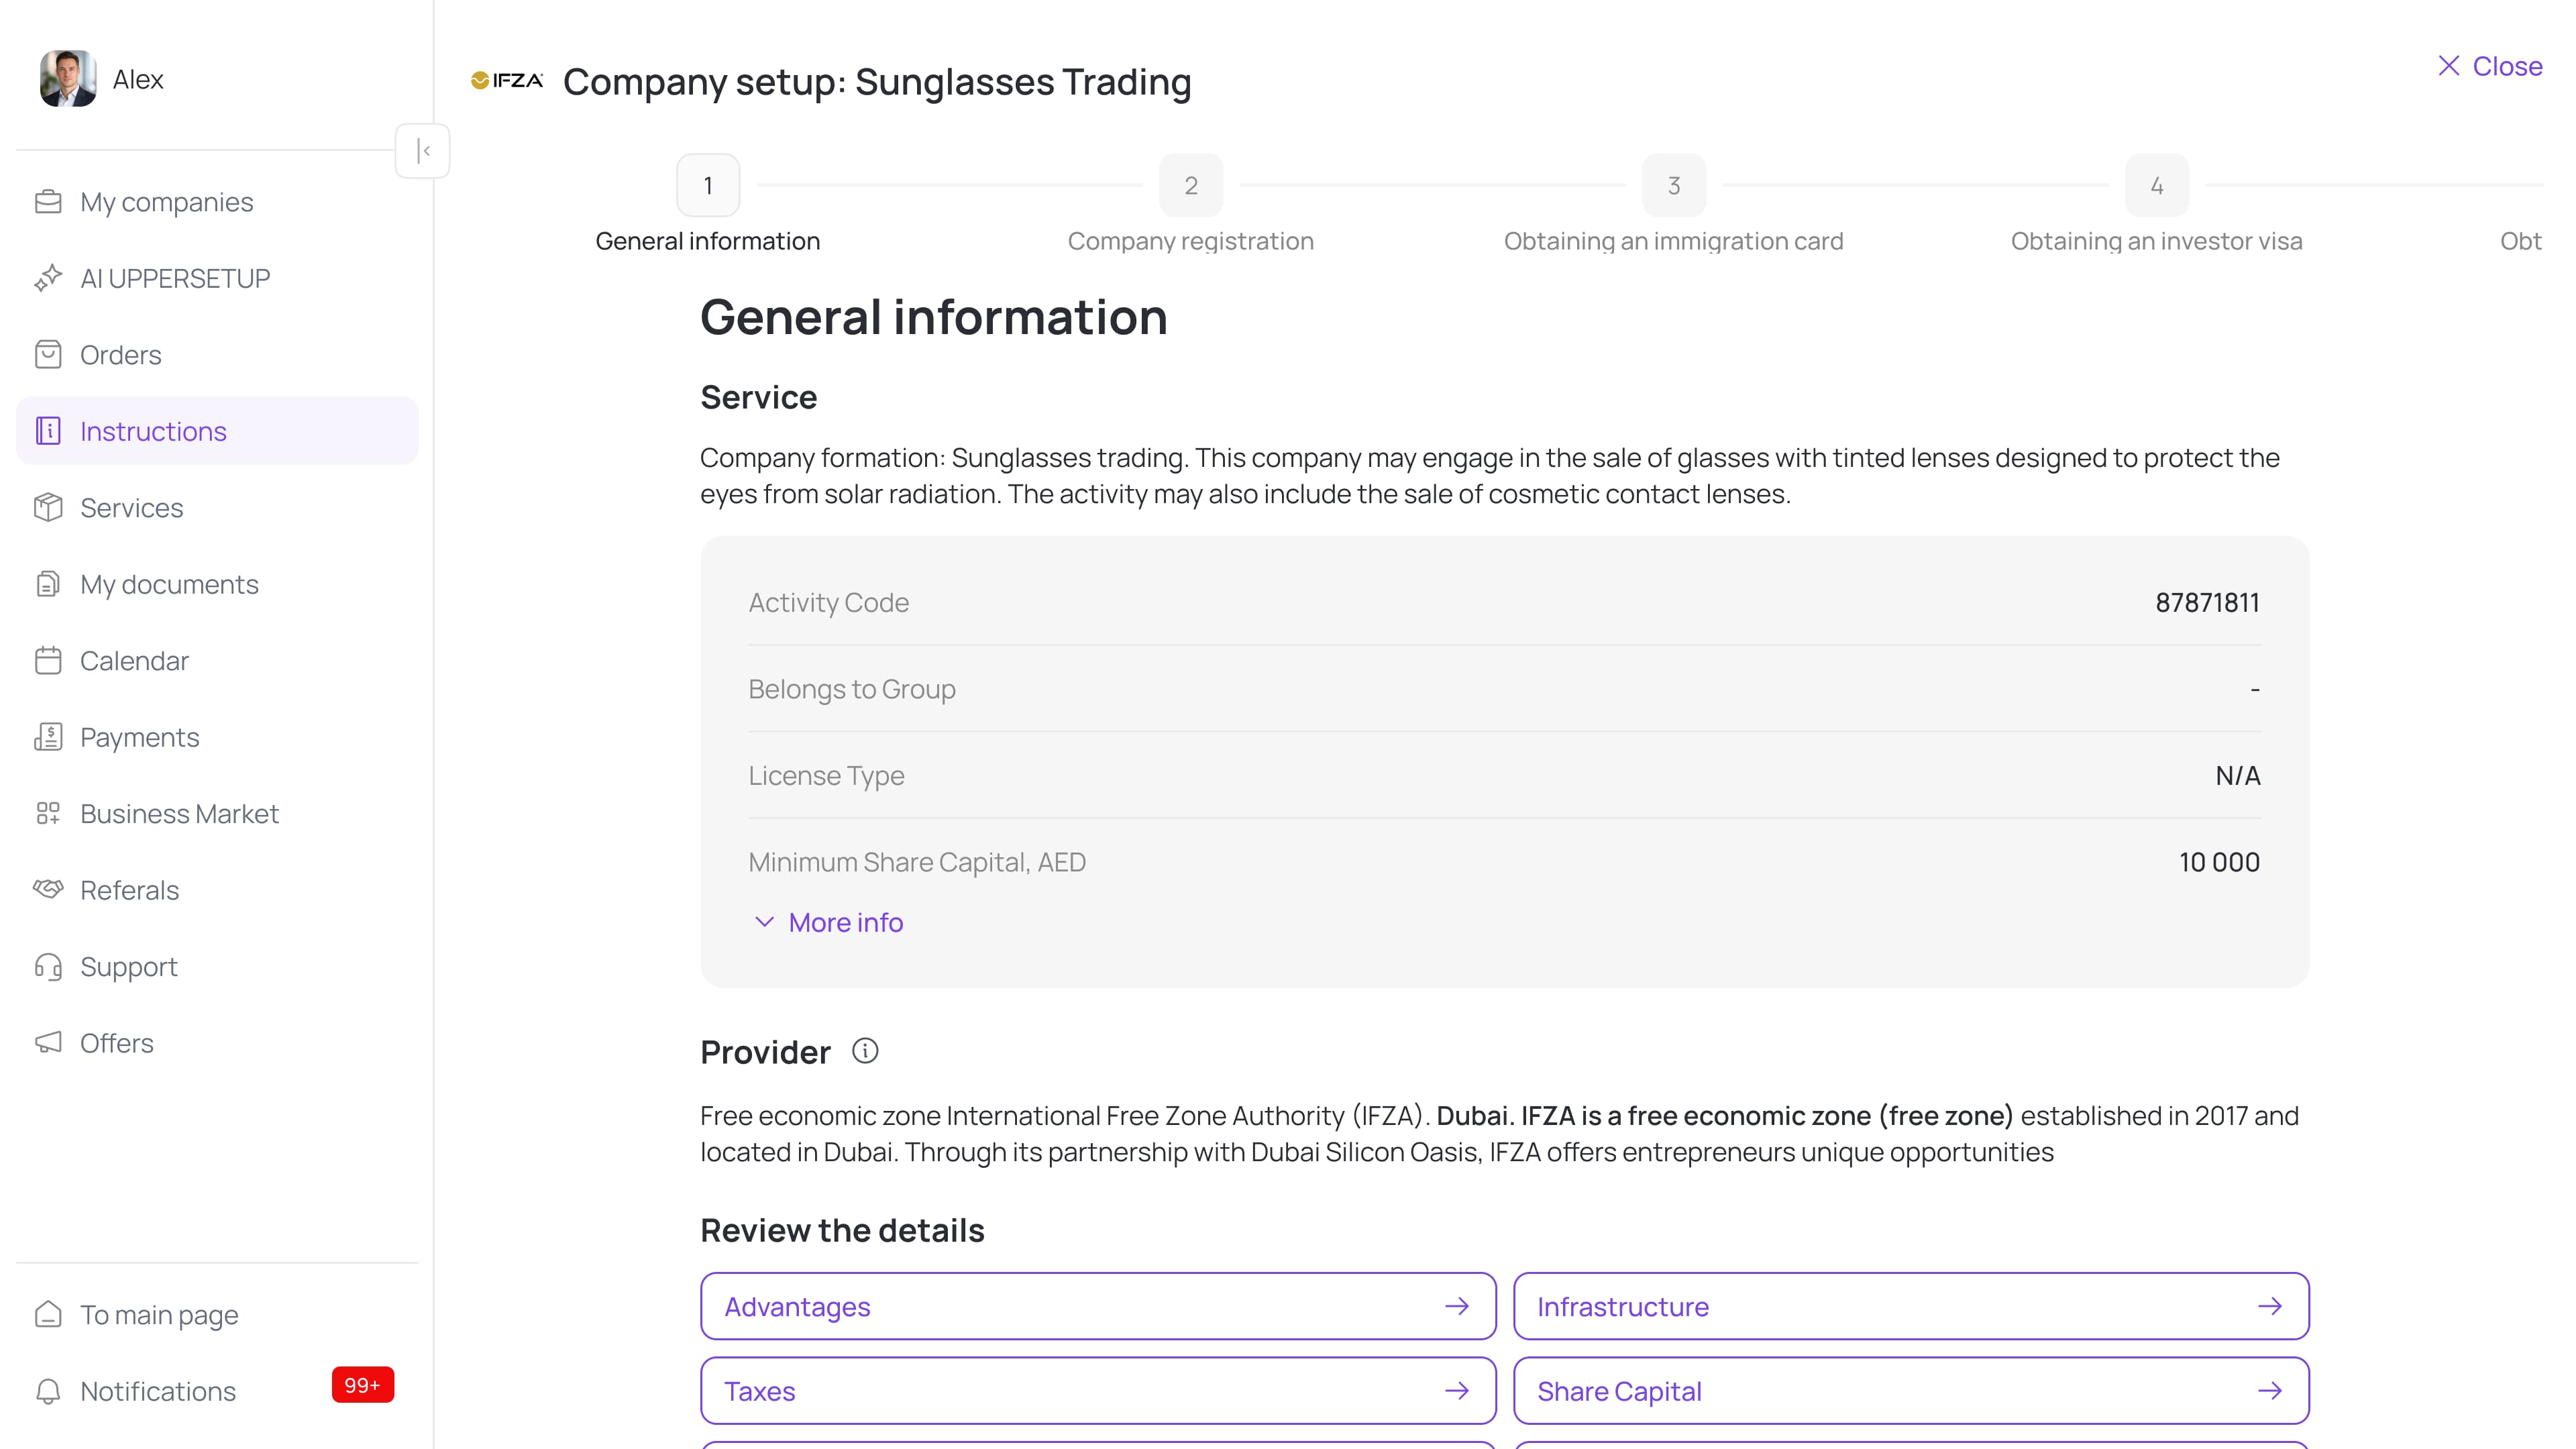Click the Belongs to Group label

point(852,689)
